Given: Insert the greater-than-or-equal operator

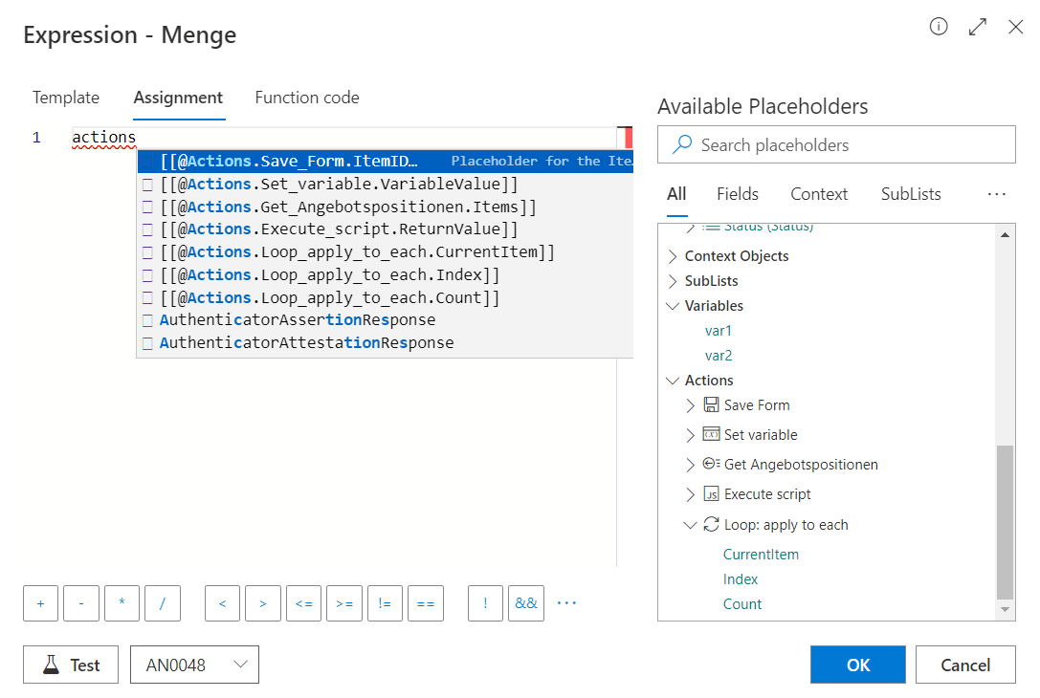Looking at the screenshot, I should click(344, 603).
